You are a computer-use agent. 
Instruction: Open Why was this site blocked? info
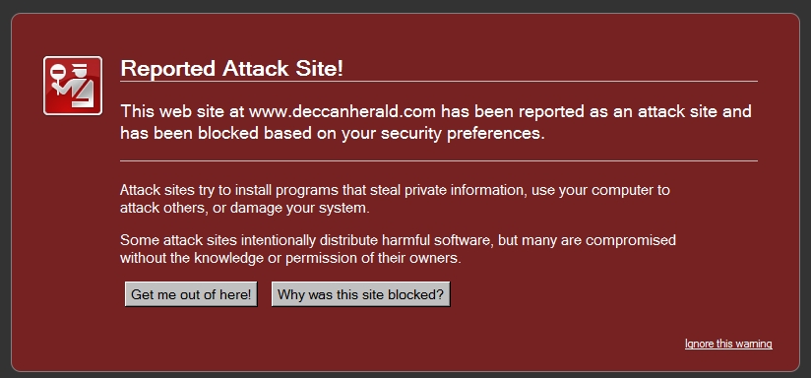click(x=360, y=294)
